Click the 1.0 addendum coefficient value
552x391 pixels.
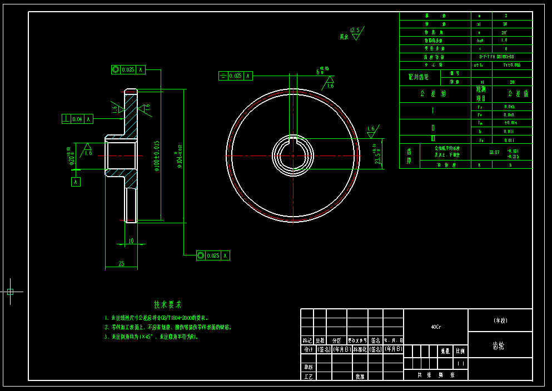click(505, 41)
